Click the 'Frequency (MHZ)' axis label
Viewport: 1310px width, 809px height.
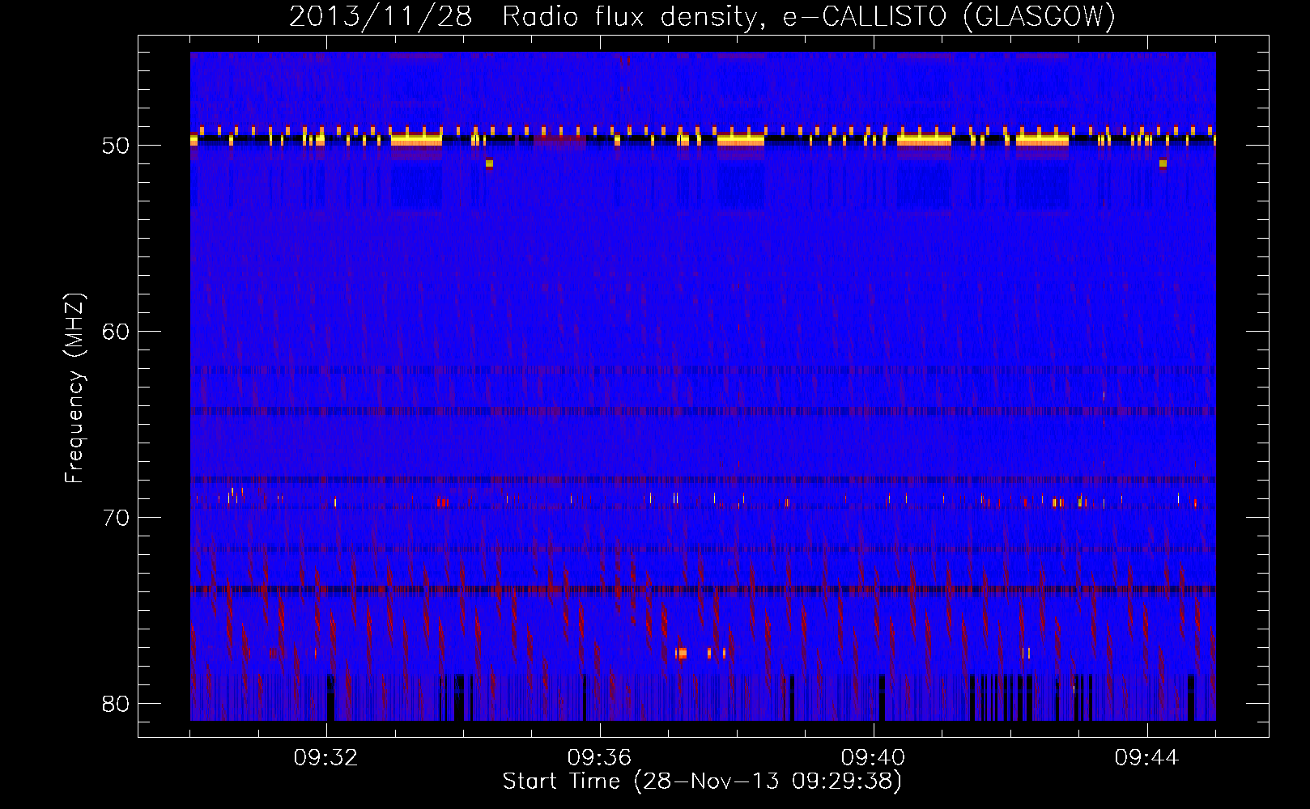(74, 388)
